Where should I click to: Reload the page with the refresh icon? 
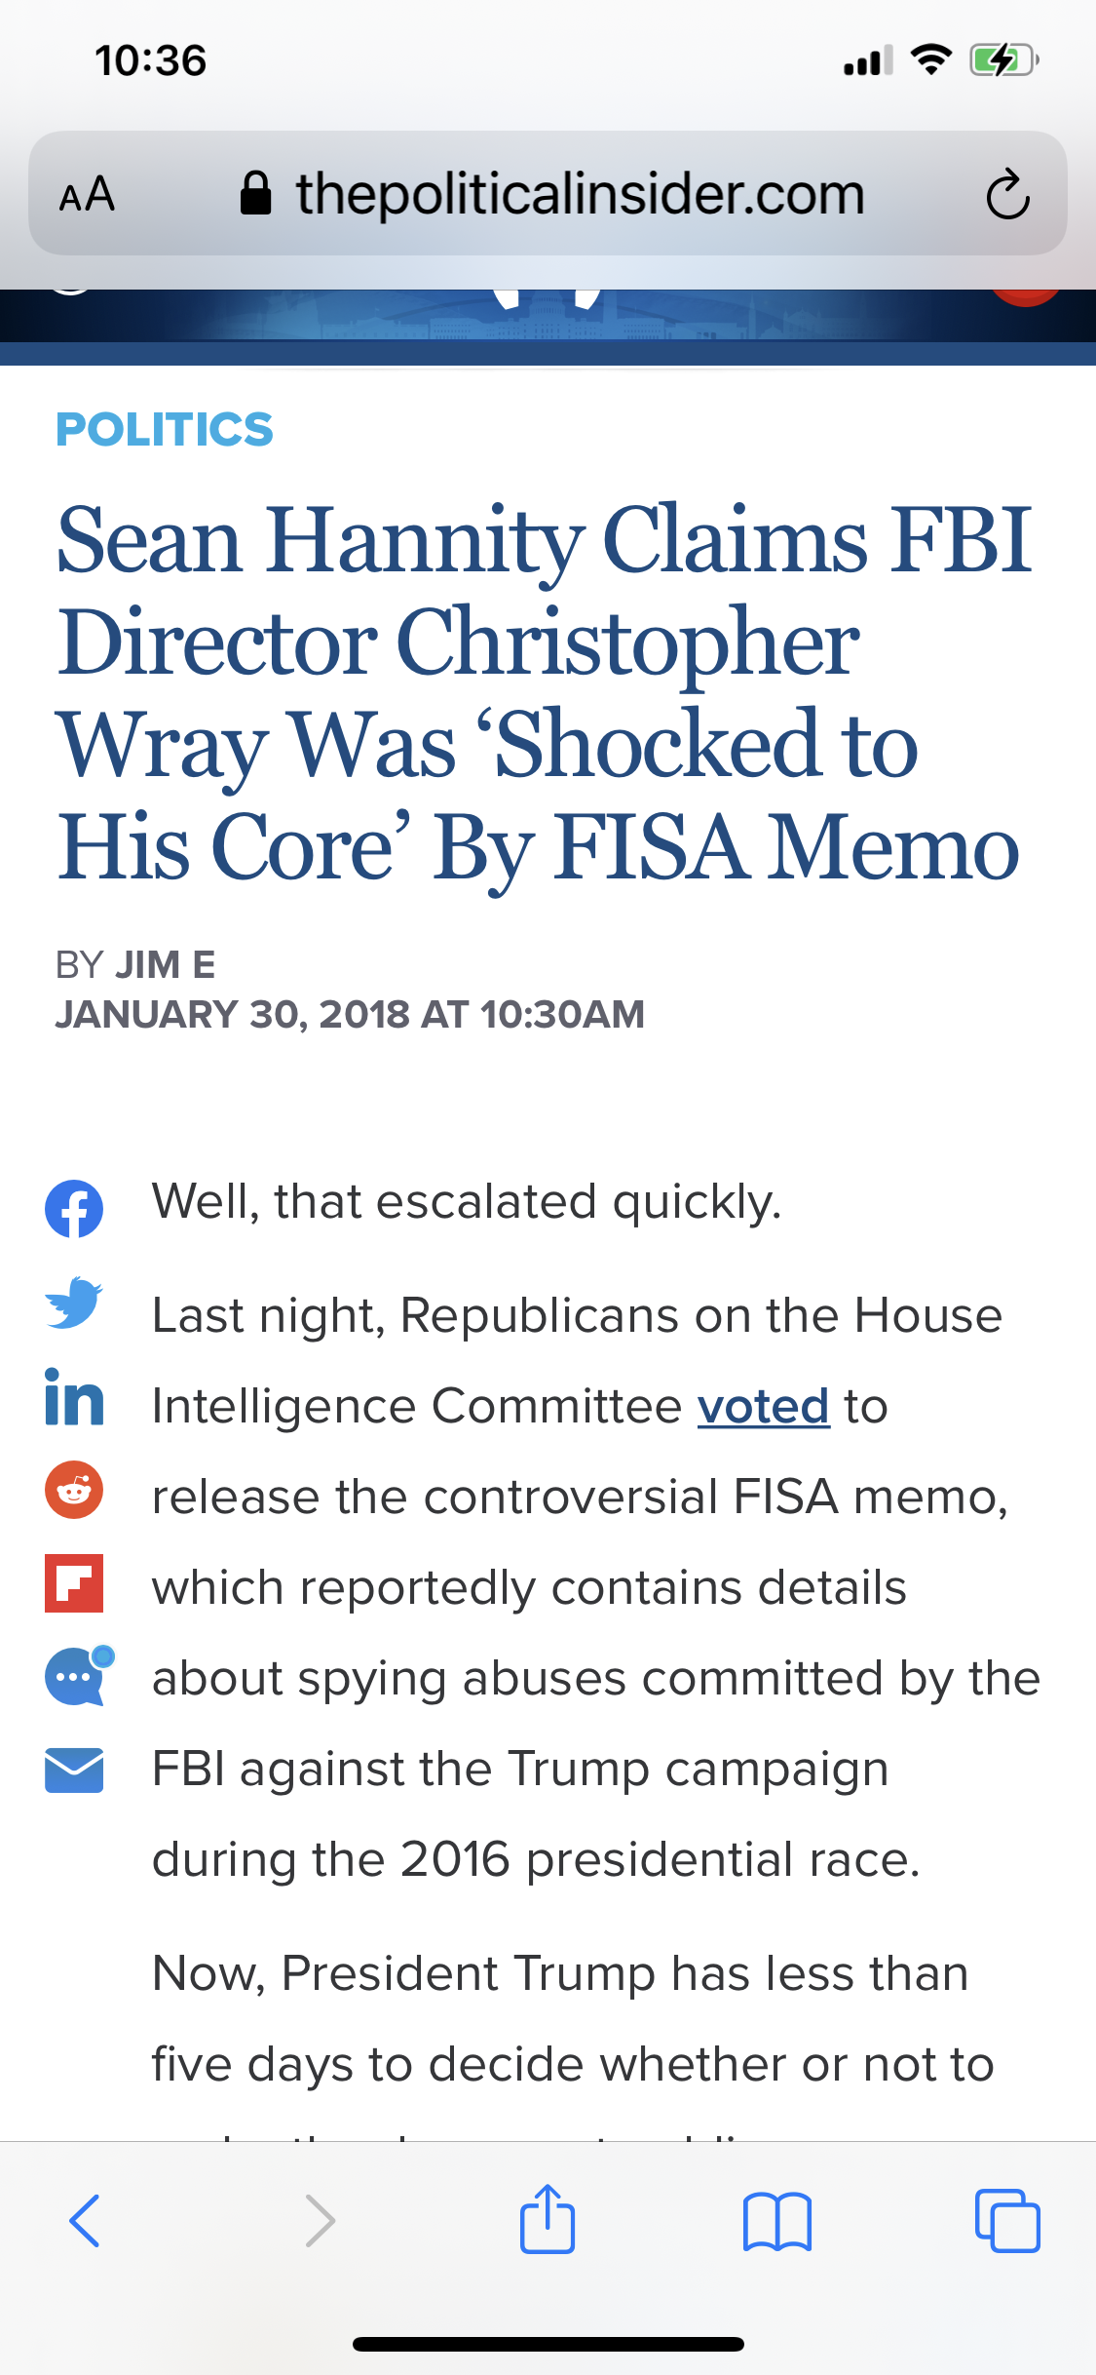point(1007,194)
